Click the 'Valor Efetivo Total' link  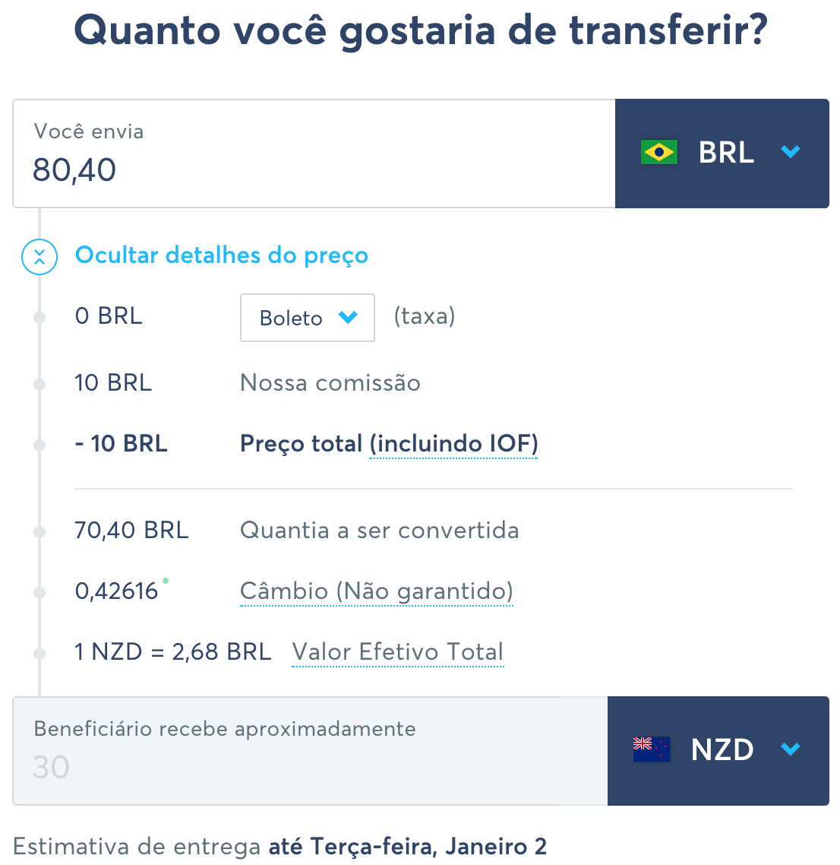pyautogui.click(x=398, y=652)
